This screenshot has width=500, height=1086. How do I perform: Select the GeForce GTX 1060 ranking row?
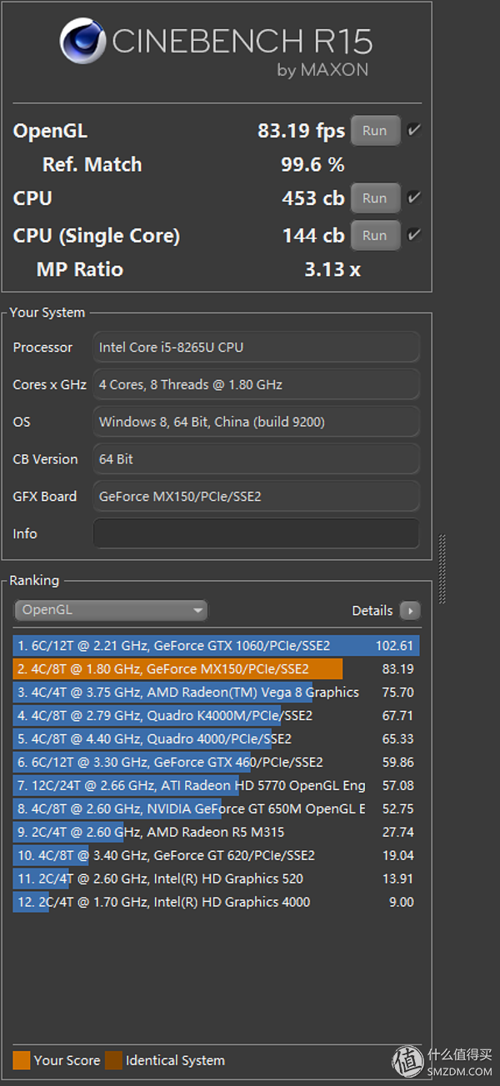tap(217, 646)
